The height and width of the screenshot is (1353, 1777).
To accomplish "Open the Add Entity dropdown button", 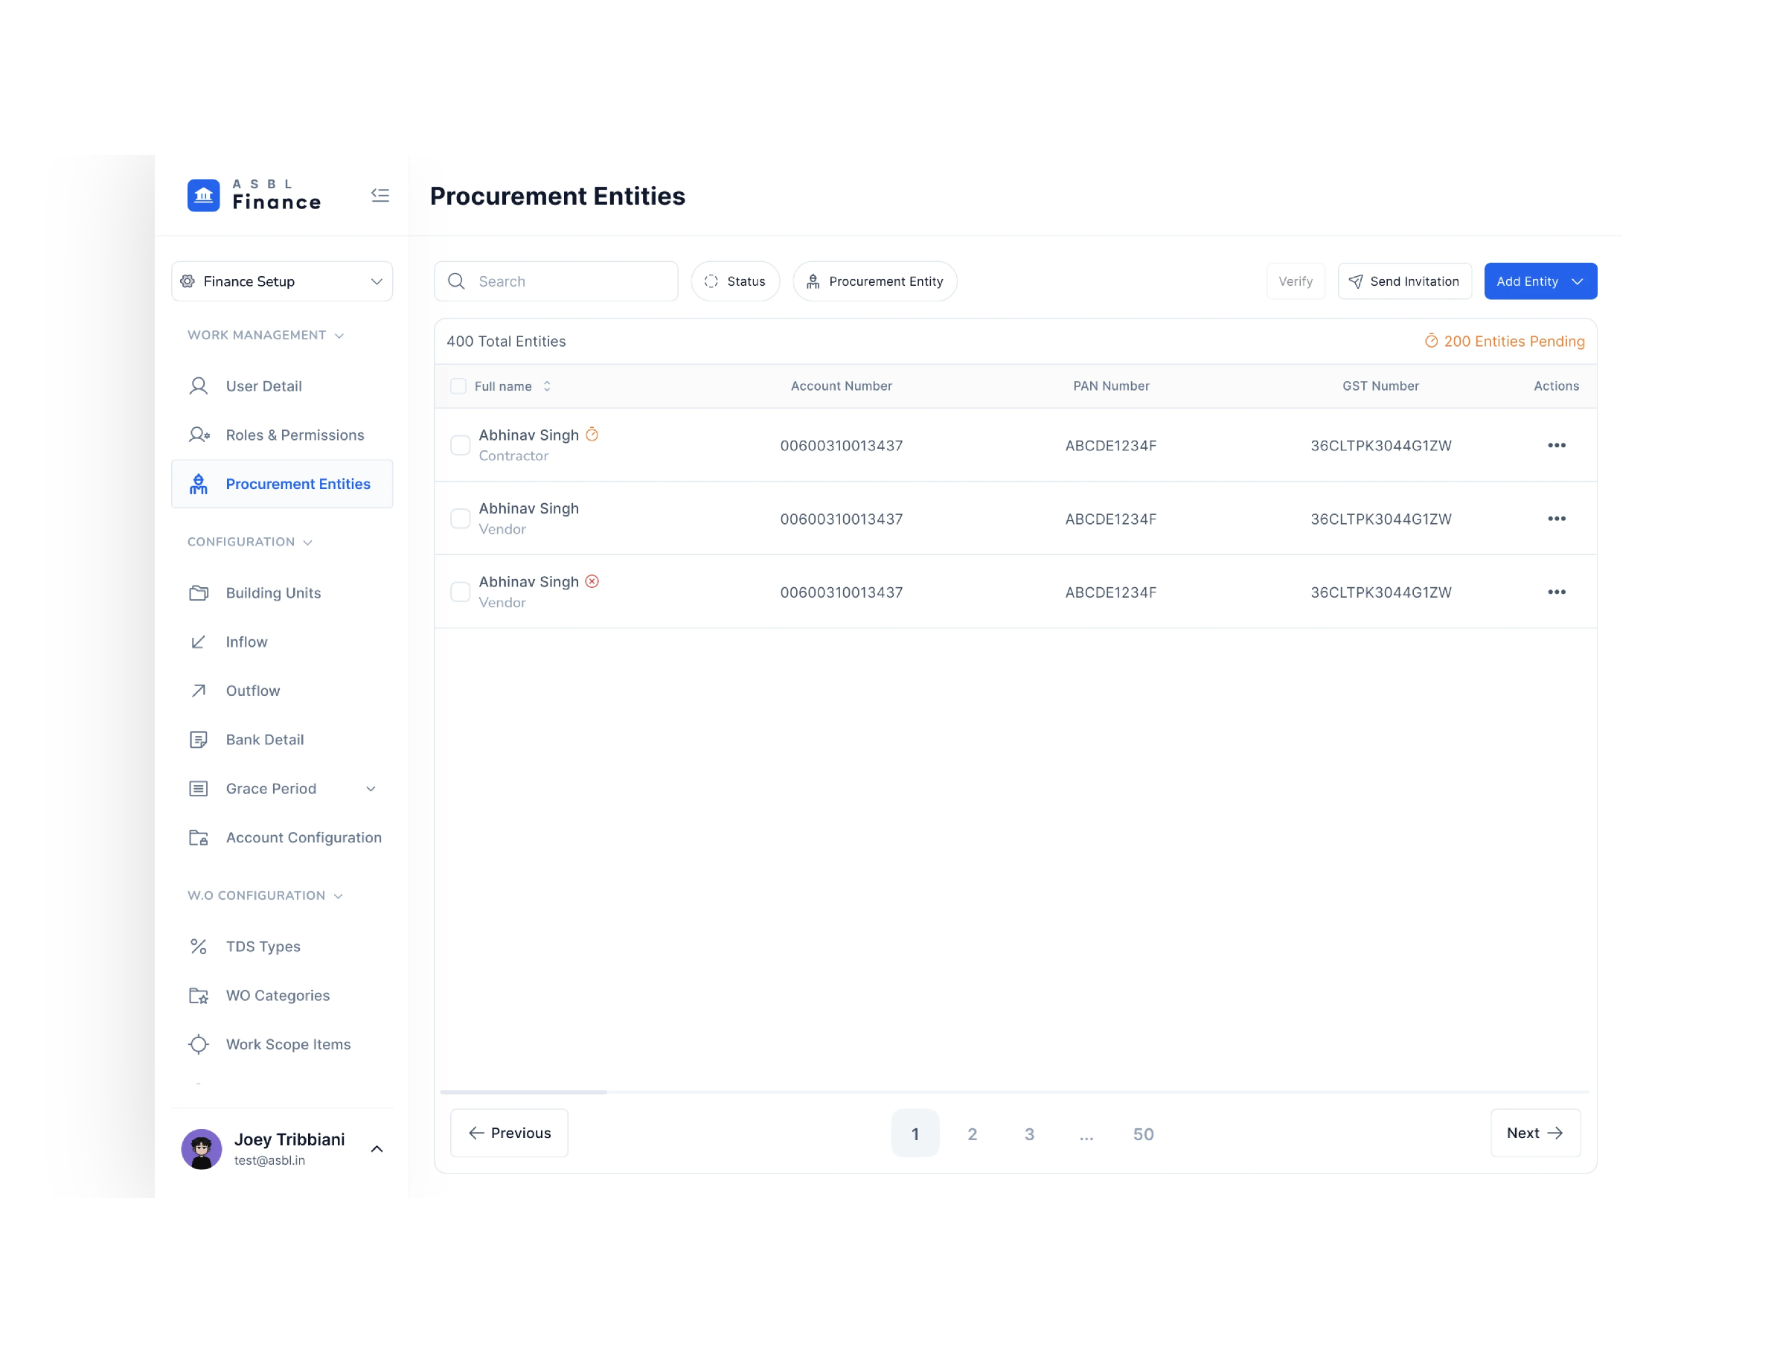I will (x=1540, y=281).
